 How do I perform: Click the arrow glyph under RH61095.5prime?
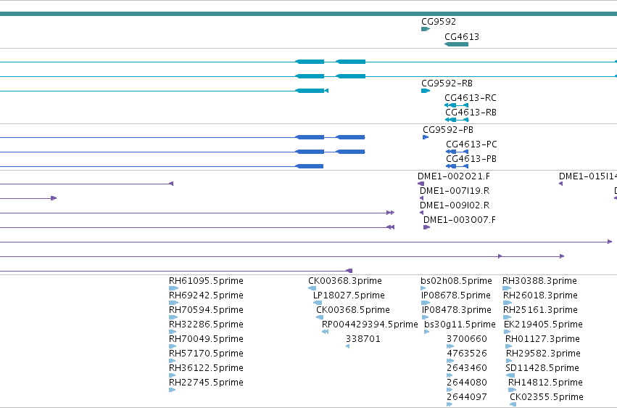tap(173, 288)
